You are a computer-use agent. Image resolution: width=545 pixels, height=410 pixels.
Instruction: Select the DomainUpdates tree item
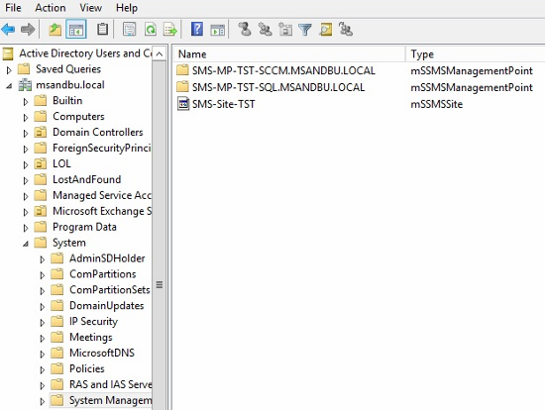coord(106,305)
